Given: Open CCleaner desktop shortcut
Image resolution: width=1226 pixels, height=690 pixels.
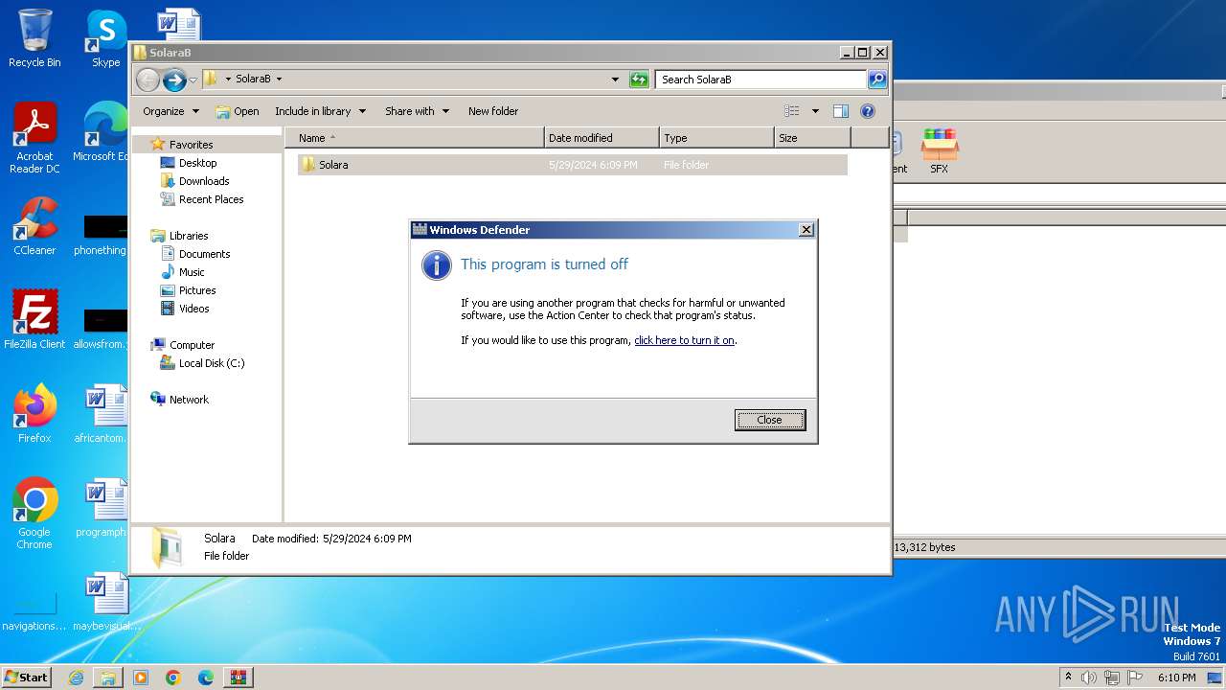Looking at the screenshot, I should click(x=34, y=227).
